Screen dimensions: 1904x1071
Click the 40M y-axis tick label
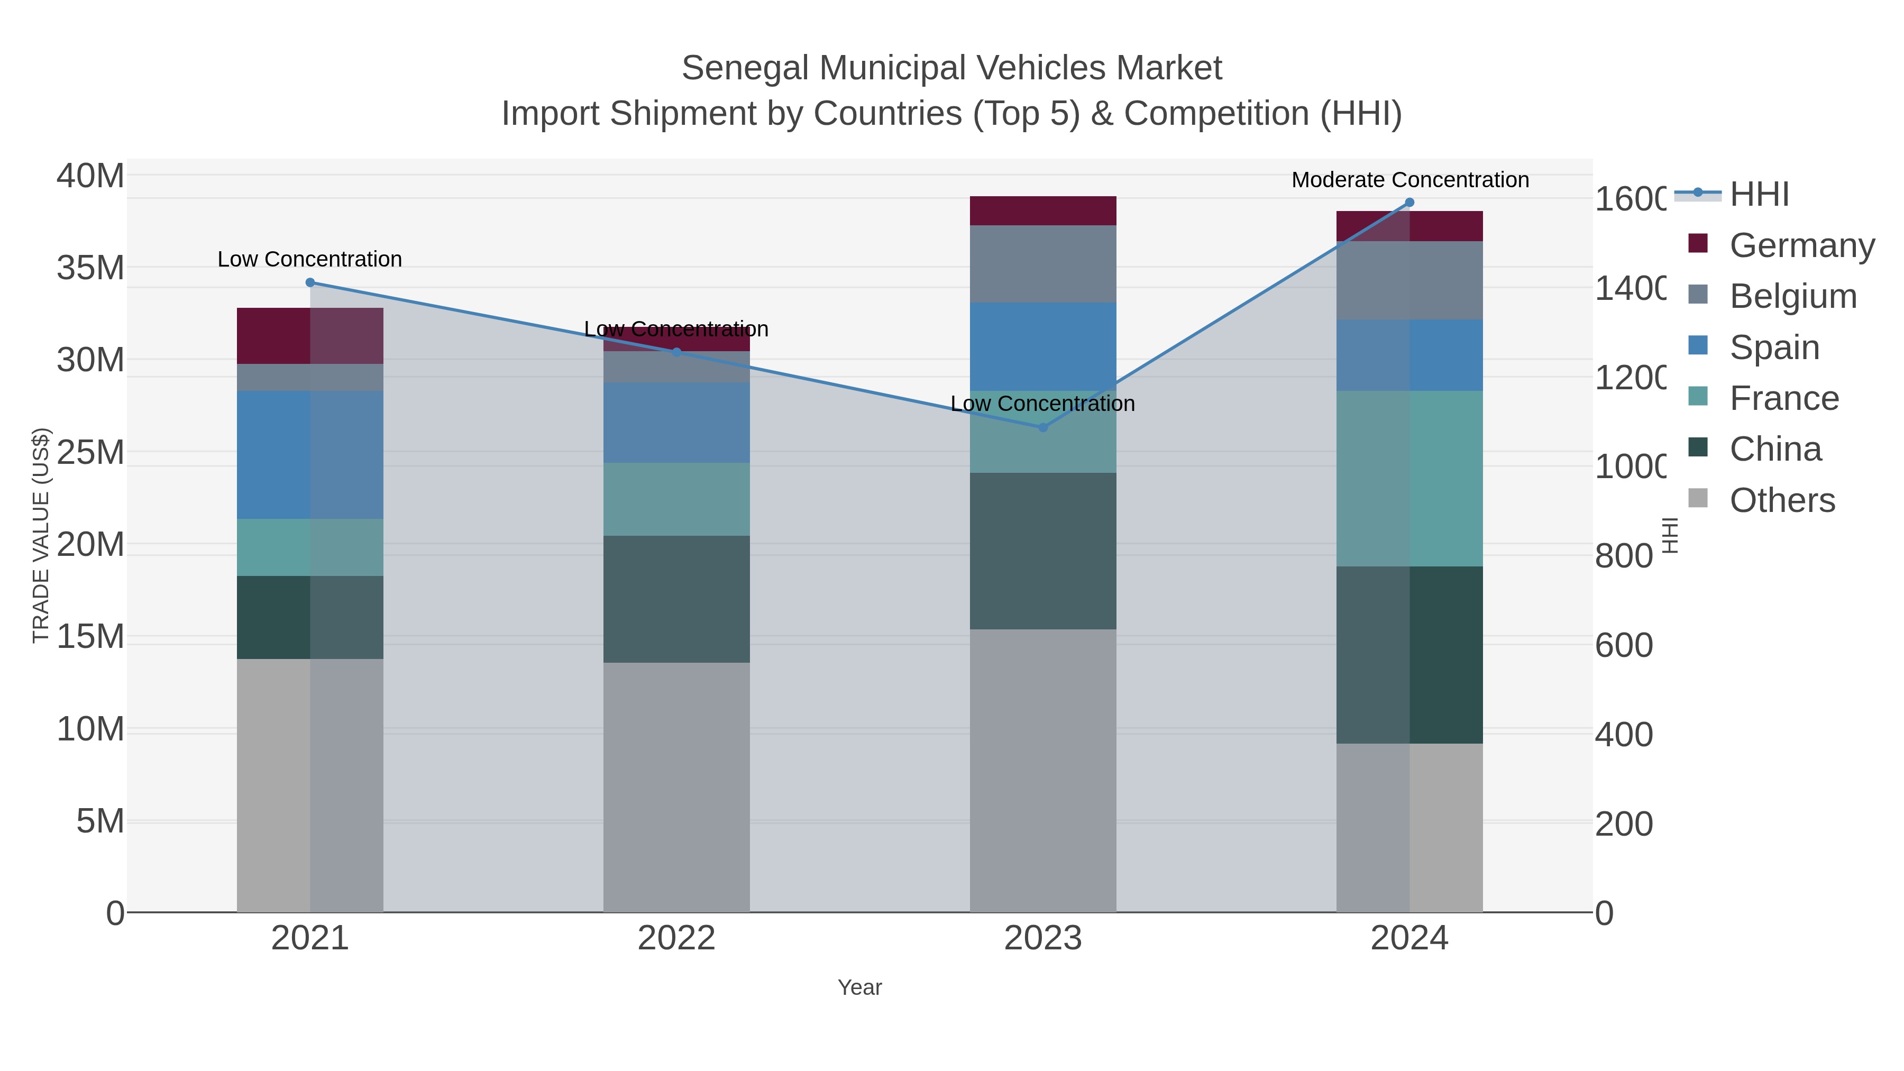point(90,176)
